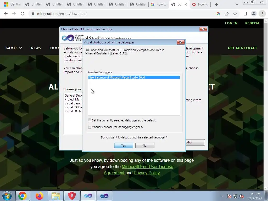This screenshot has width=268, height=201.
Task: Click the Action Center flag tray icon
Action: [x=229, y=196]
